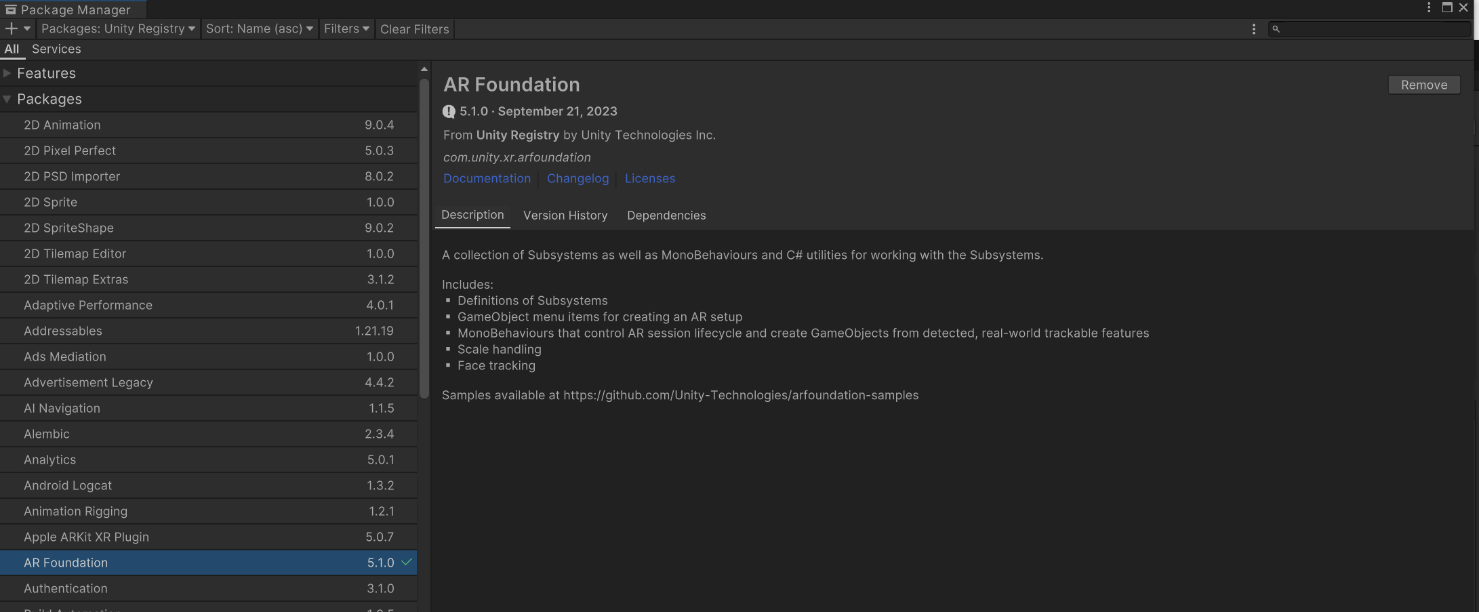Image resolution: width=1479 pixels, height=612 pixels.
Task: Open the Documentation link
Action: pyautogui.click(x=487, y=178)
